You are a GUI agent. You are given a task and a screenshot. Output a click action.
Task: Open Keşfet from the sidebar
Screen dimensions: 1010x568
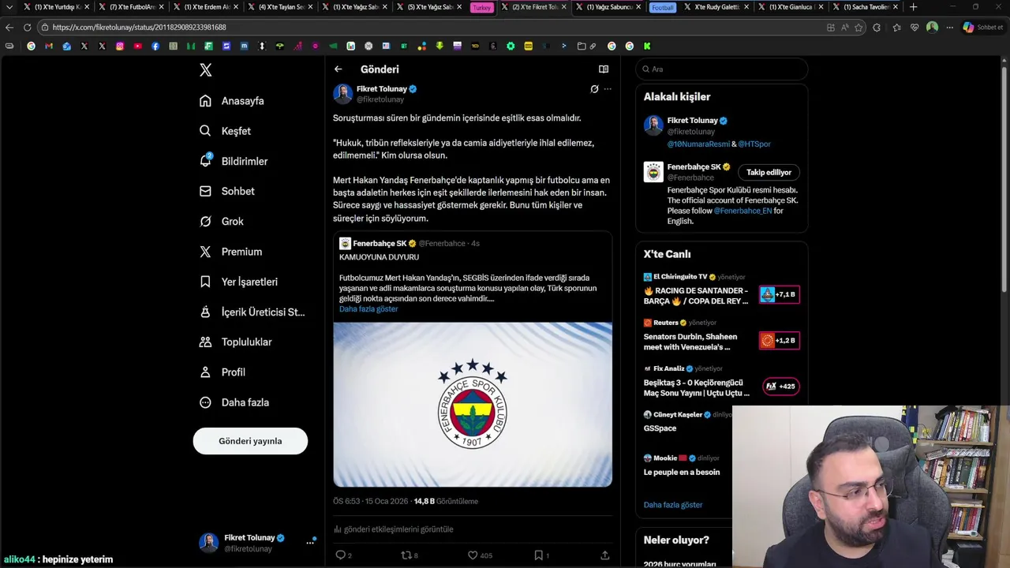[225, 131]
